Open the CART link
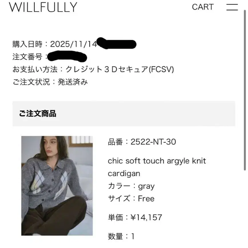 pyautogui.click(x=203, y=7)
